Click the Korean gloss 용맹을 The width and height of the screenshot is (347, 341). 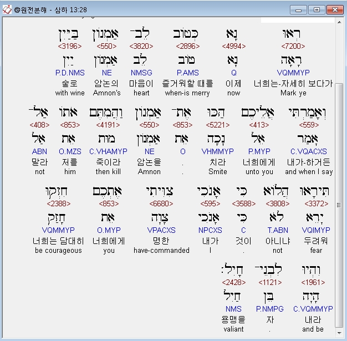[x=233, y=319]
